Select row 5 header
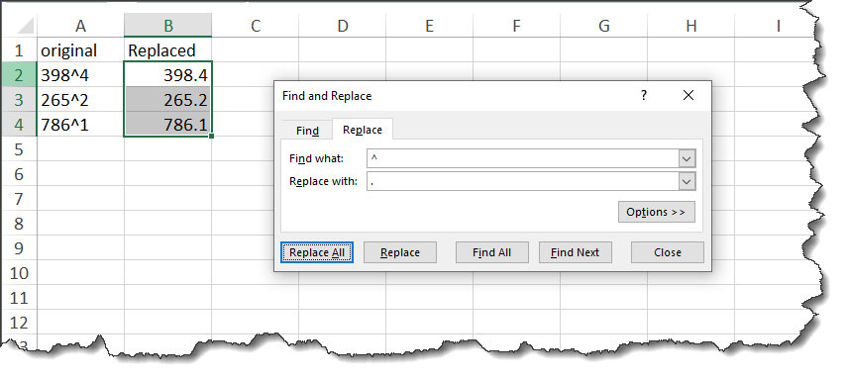This screenshot has height=379, width=847. coord(19,149)
